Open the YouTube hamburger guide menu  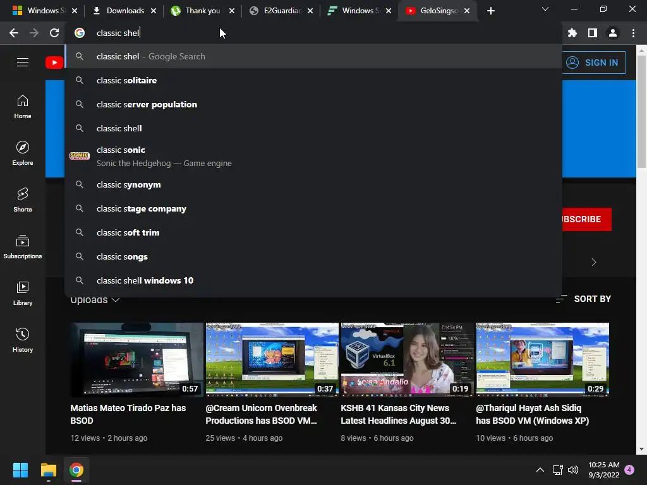[x=23, y=63]
